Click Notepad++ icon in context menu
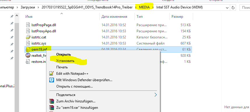This screenshot has width=250, height=112. [52, 74]
